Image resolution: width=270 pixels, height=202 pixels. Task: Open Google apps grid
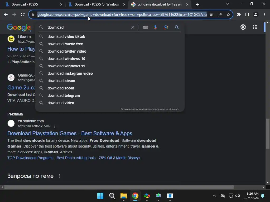click(255, 27)
